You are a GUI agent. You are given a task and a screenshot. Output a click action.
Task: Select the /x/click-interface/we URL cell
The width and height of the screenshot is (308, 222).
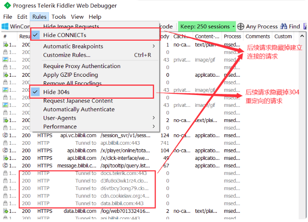(125, 158)
